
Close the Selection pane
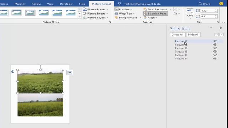221,28
